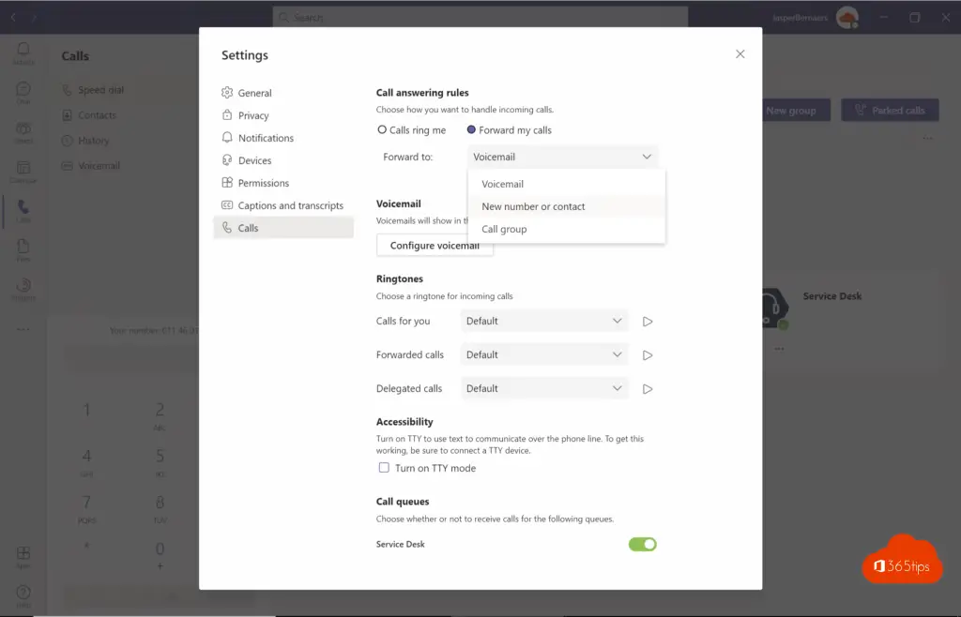This screenshot has height=617, width=961.
Task: Play the Forwarded calls ringtone preview
Action: coord(648,355)
